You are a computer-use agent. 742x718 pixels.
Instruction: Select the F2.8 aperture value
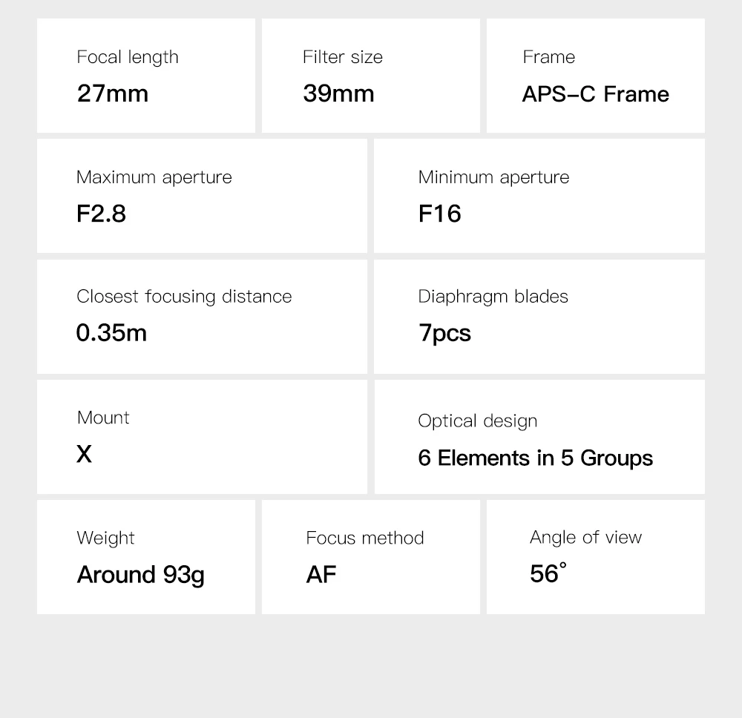click(101, 214)
